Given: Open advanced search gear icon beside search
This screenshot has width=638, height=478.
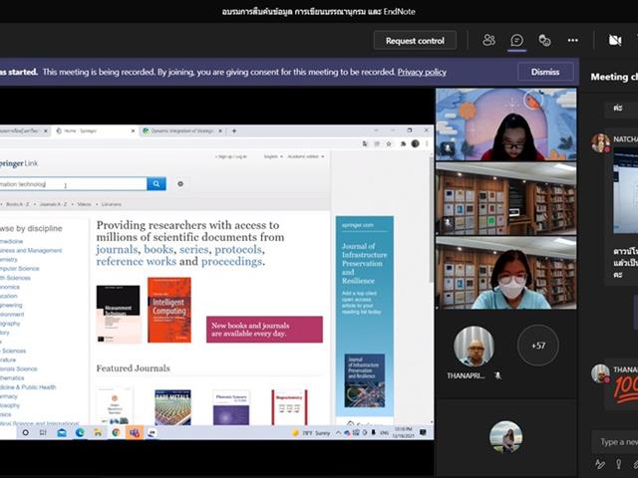Looking at the screenshot, I should point(180,183).
